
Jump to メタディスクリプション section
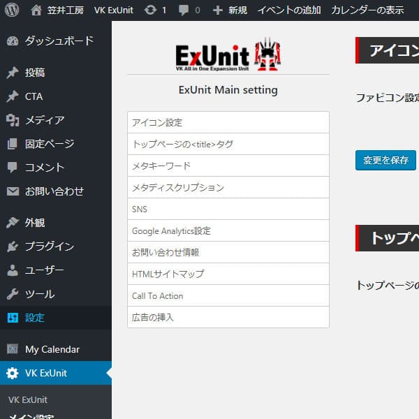[x=228, y=187]
